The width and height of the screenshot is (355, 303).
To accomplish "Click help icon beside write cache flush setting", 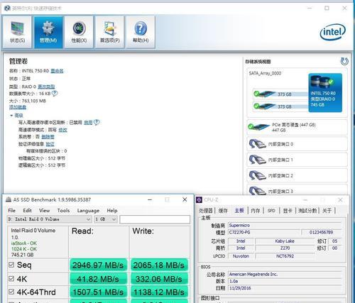I will tap(97, 122).
